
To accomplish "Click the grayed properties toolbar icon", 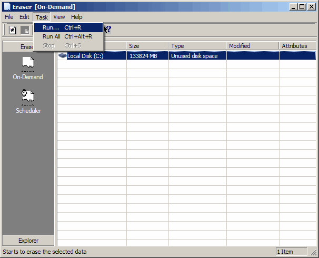I will [x=25, y=31].
